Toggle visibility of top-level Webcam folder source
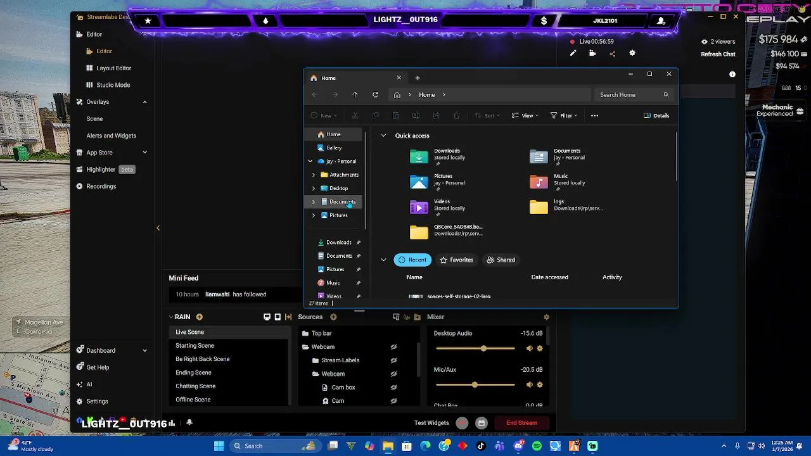The image size is (811, 456). [x=393, y=347]
